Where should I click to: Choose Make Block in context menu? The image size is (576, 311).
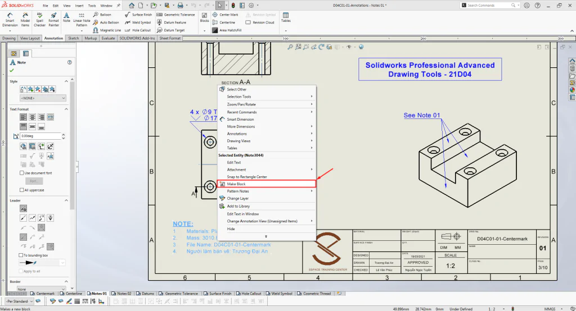267,184
